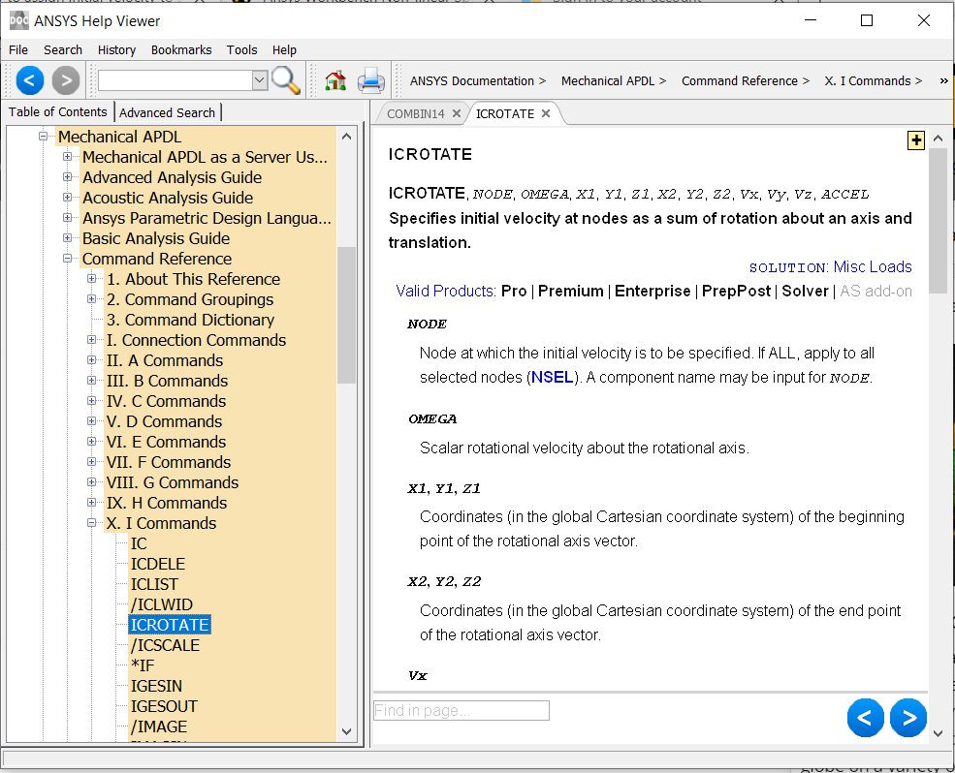This screenshot has width=955, height=773.
Task: Collapse the X. I Commands tree node
Action: point(92,523)
